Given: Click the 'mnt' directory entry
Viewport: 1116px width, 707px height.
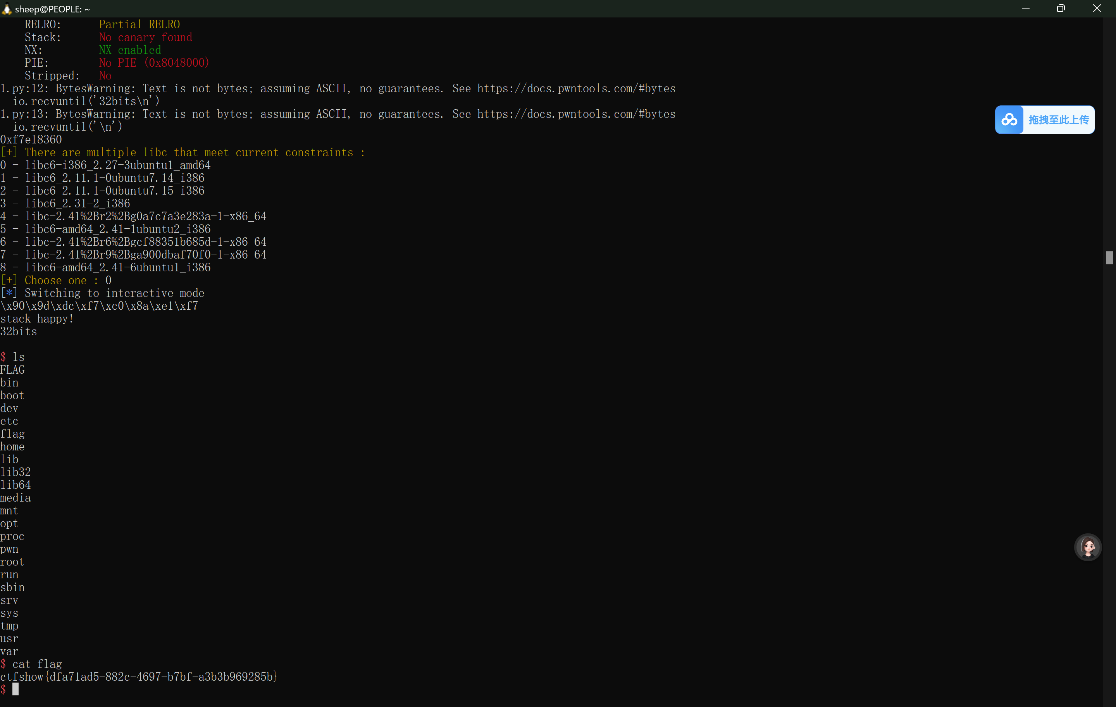Looking at the screenshot, I should (x=9, y=511).
